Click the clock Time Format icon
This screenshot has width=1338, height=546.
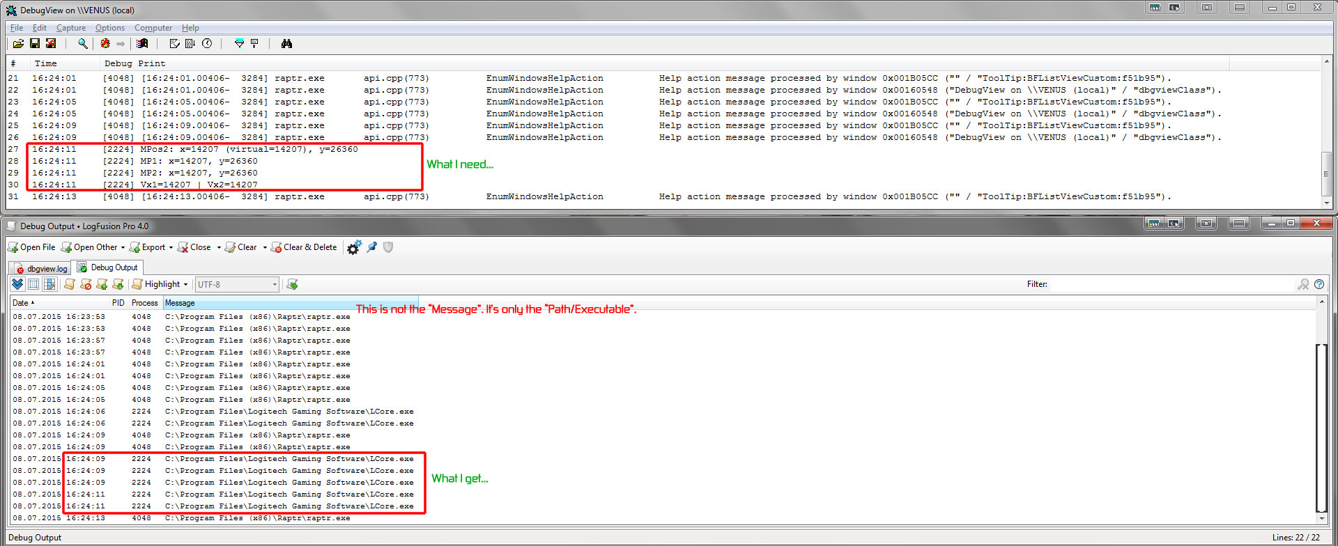click(x=207, y=44)
